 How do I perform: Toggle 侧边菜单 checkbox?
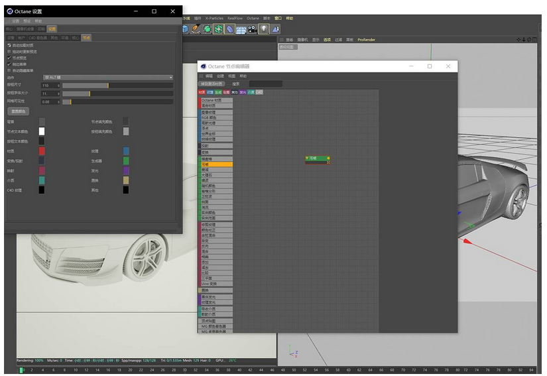coord(9,64)
